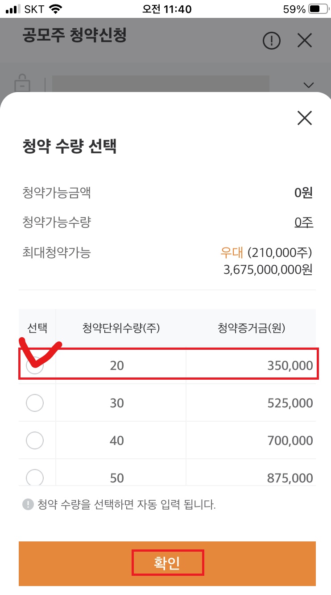Close the 청약 수량 선택 popup
331x595 pixels.
[x=304, y=118]
